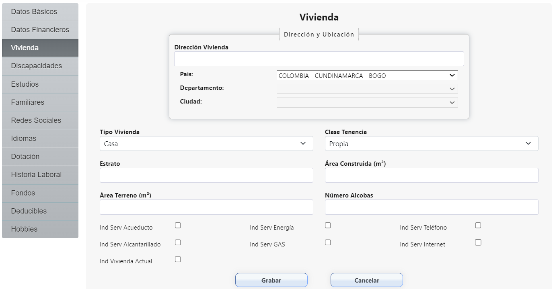This screenshot has height=289, width=553.
Task: Click the Grabar button
Action: click(x=271, y=280)
